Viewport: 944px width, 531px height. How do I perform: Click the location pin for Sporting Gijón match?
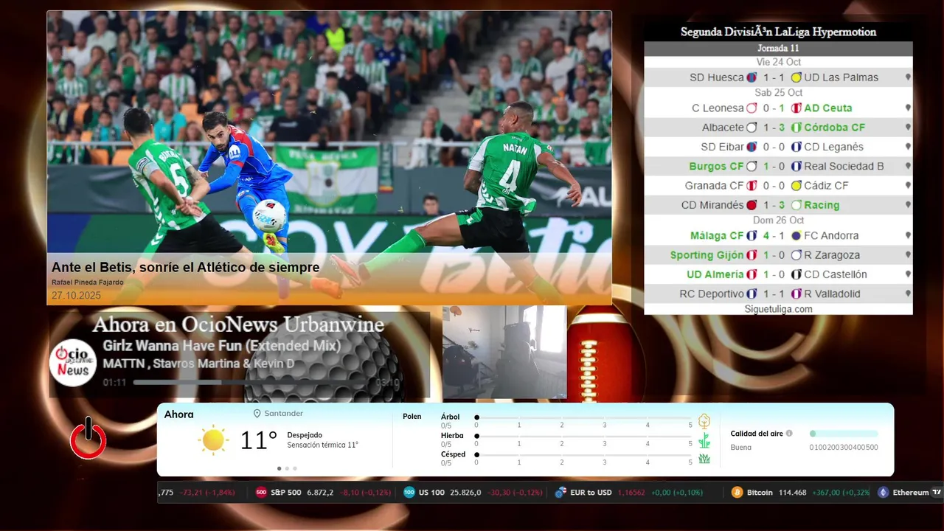pyautogui.click(x=908, y=255)
